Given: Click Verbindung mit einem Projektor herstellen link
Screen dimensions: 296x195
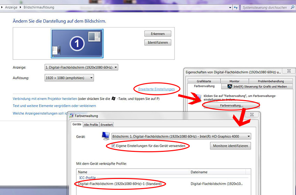Looking at the screenshot, I should (45, 99).
